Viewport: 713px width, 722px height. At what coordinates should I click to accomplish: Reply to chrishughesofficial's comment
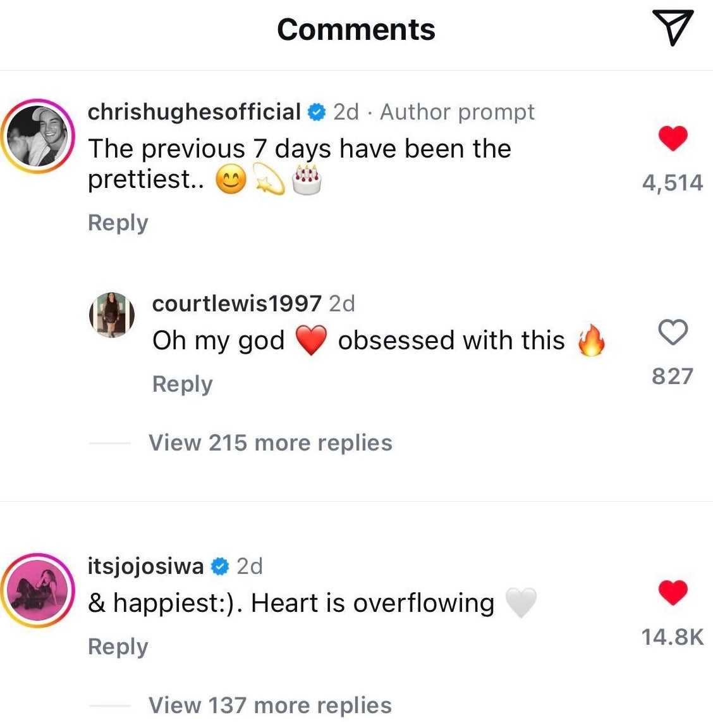click(x=118, y=223)
